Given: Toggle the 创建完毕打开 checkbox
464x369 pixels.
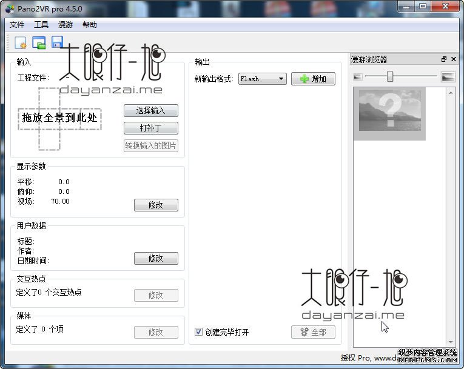Looking at the screenshot, I should coord(198,332).
